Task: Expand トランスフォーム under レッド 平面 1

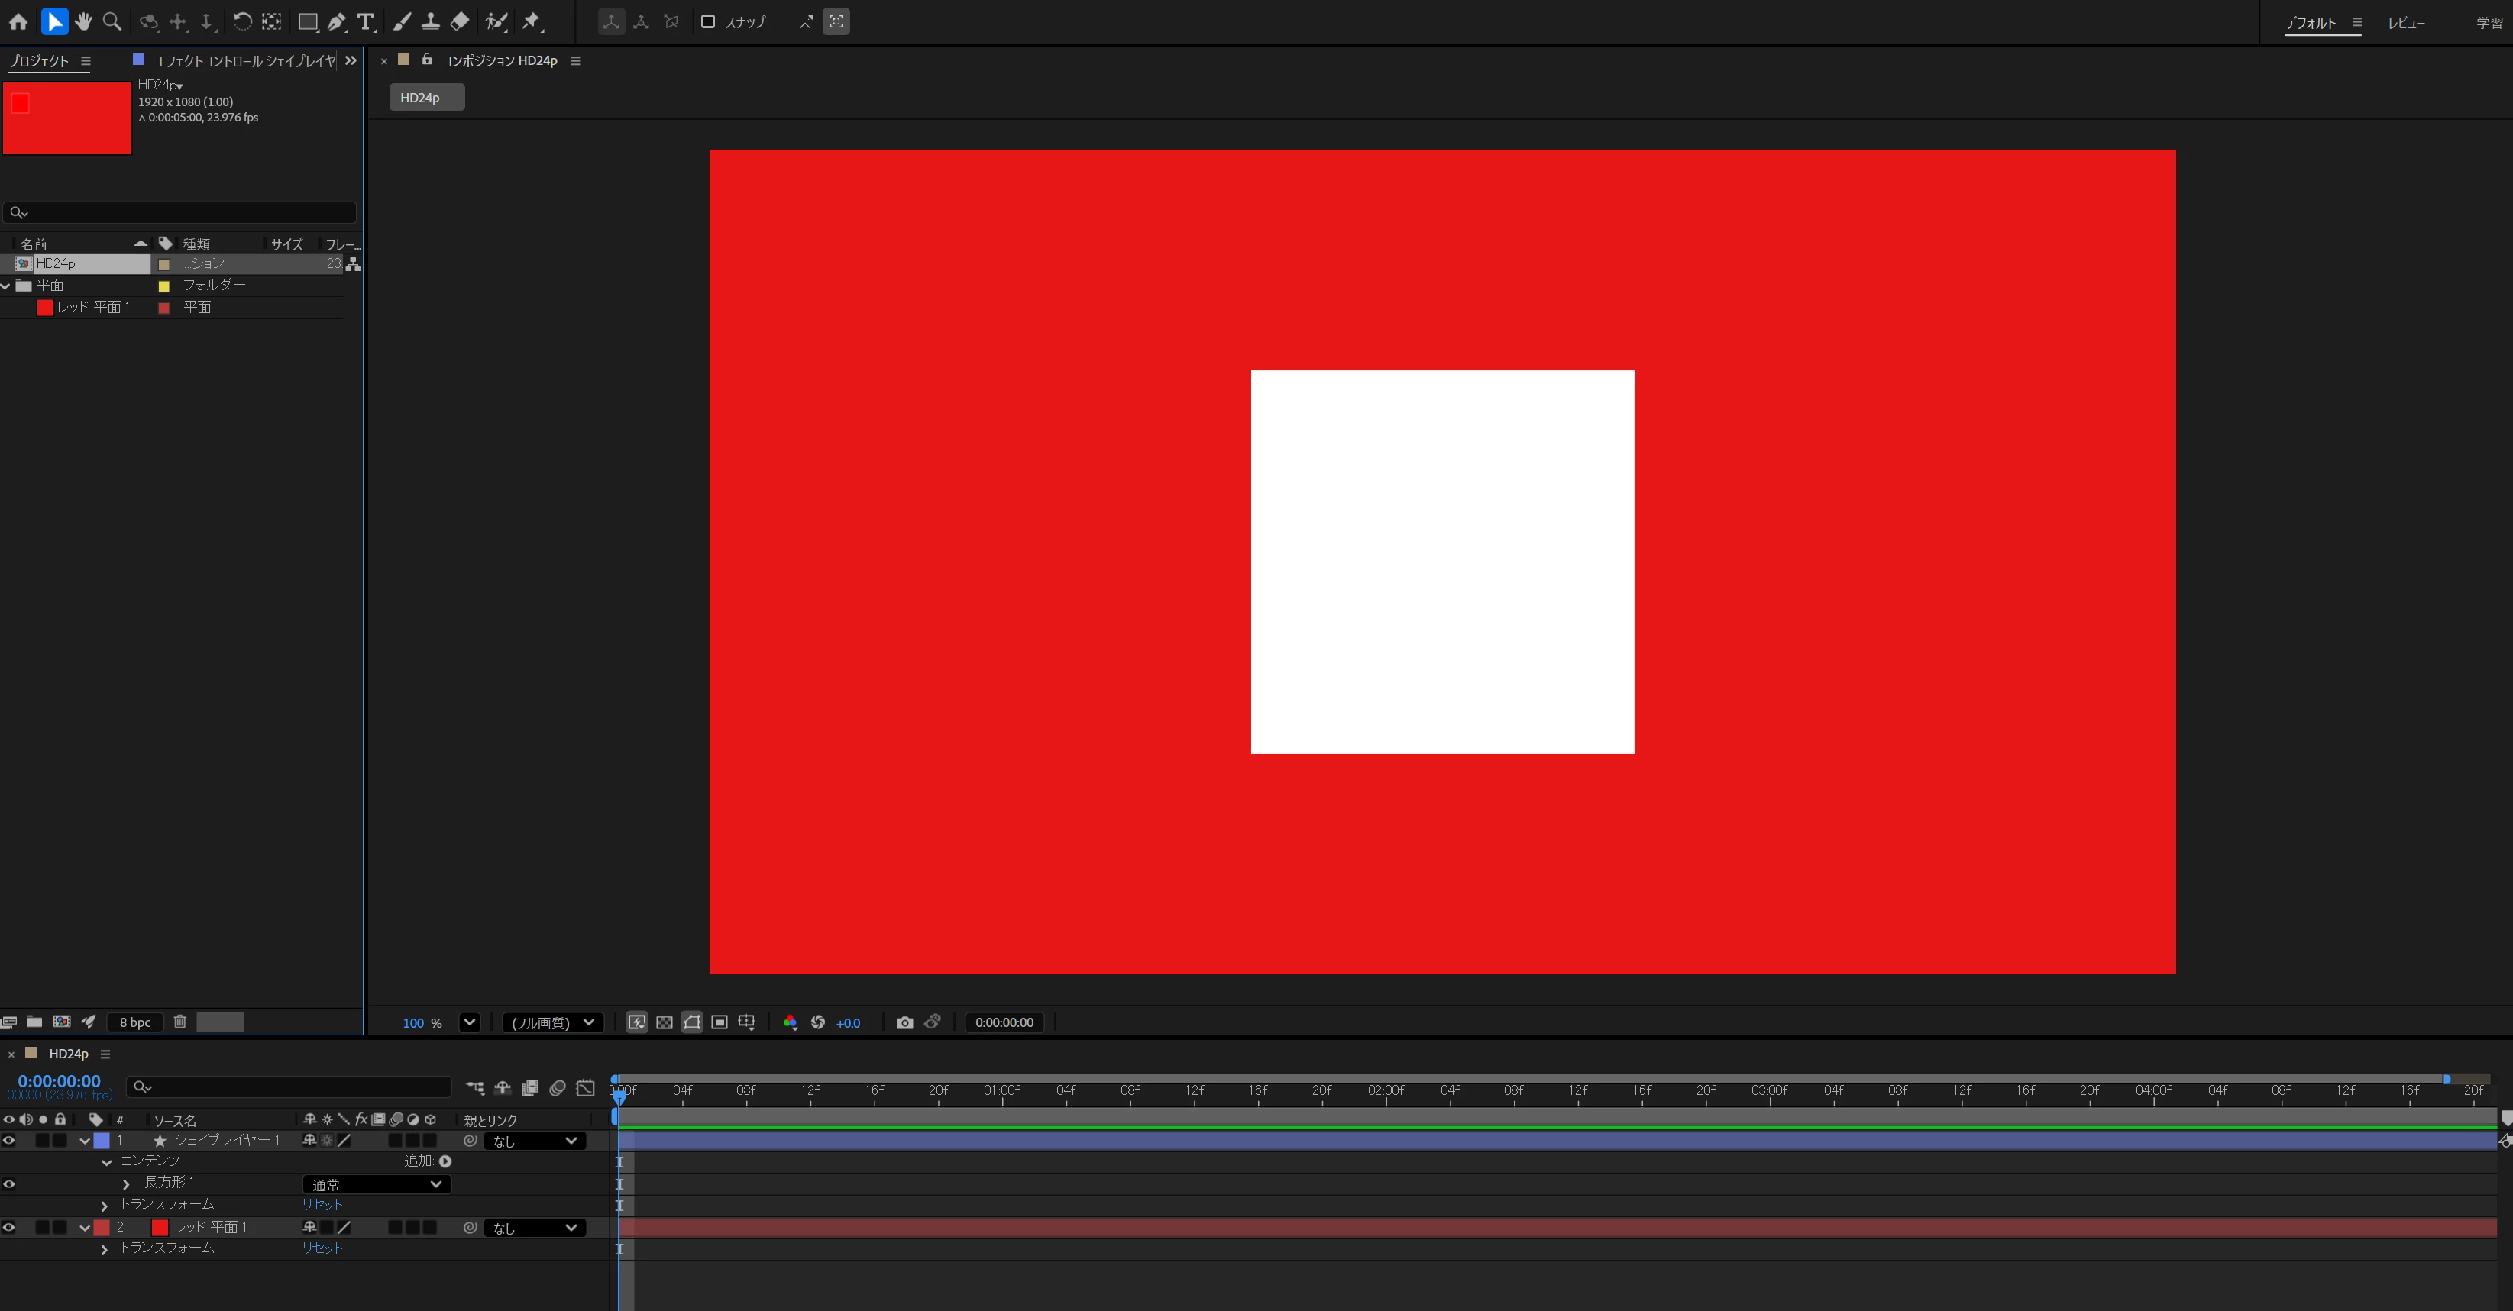Action: pos(105,1250)
